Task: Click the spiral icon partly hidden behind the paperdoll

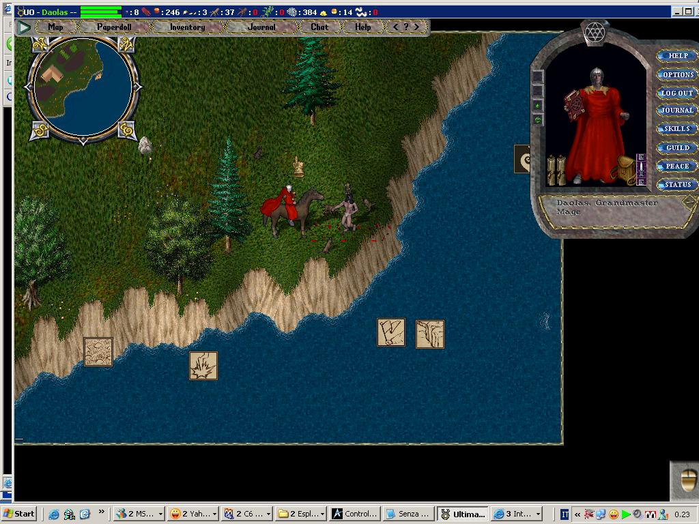Action: point(522,159)
